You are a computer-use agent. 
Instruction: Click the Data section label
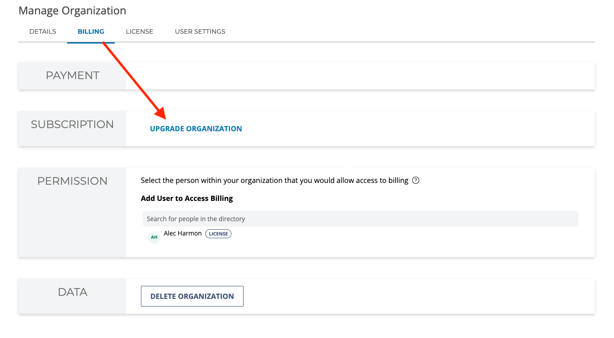(72, 292)
